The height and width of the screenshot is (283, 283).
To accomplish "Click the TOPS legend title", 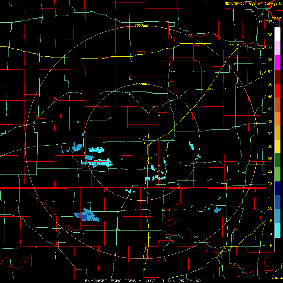I will 276,19.
